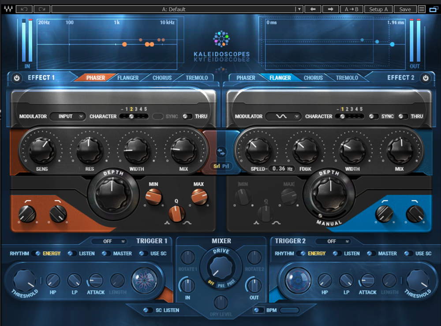Screen dimensions: 441x326
Task: Enable LISTEN for Trigger 2
Action: coord(336,253)
